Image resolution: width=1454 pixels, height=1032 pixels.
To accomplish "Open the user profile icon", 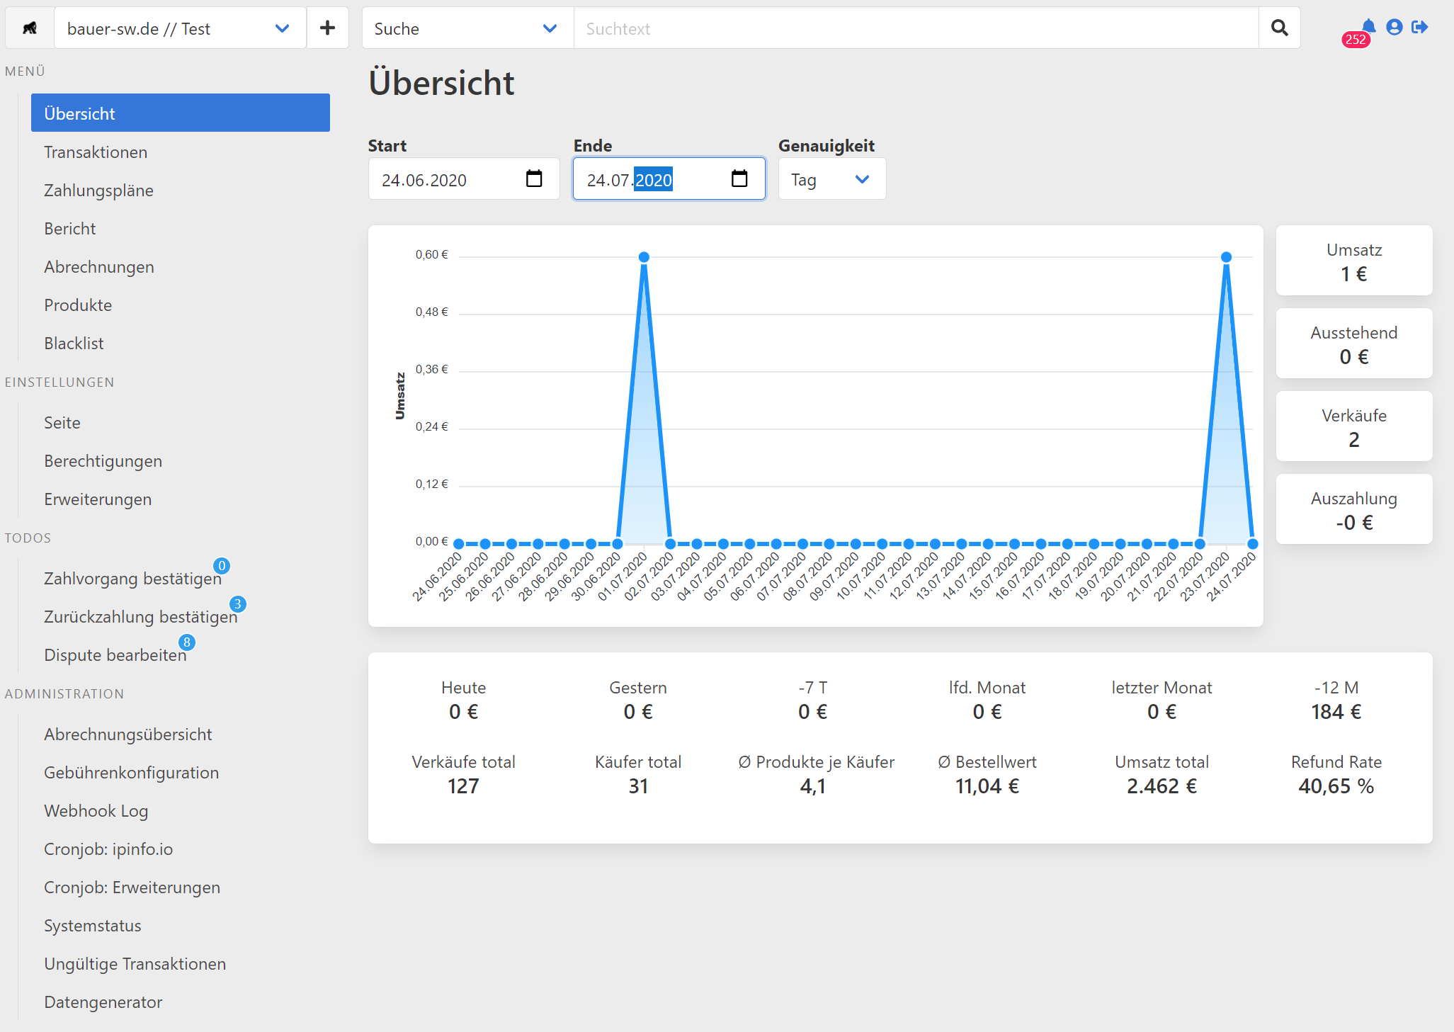I will 1394,28.
